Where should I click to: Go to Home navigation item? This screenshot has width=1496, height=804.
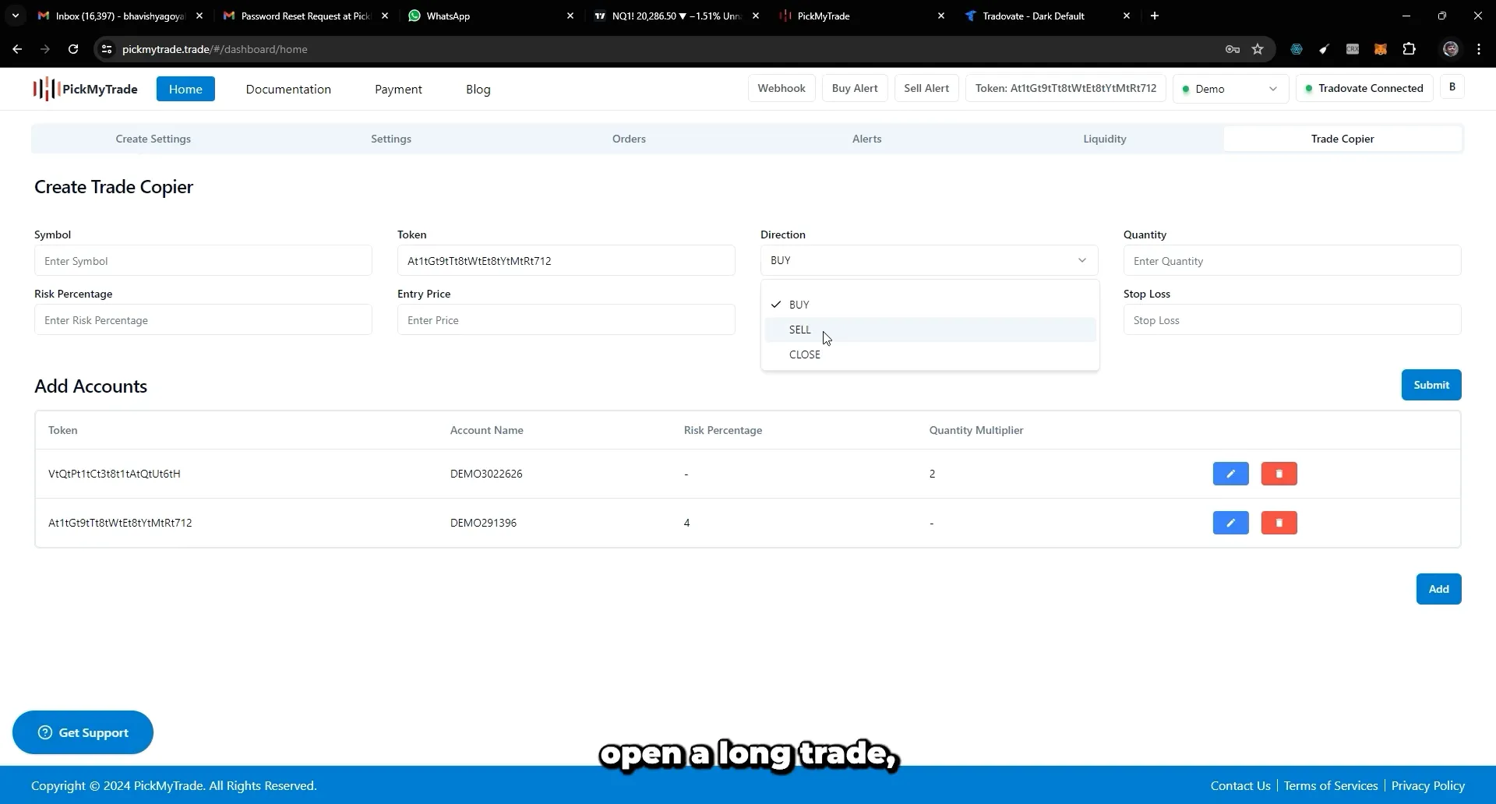point(185,89)
